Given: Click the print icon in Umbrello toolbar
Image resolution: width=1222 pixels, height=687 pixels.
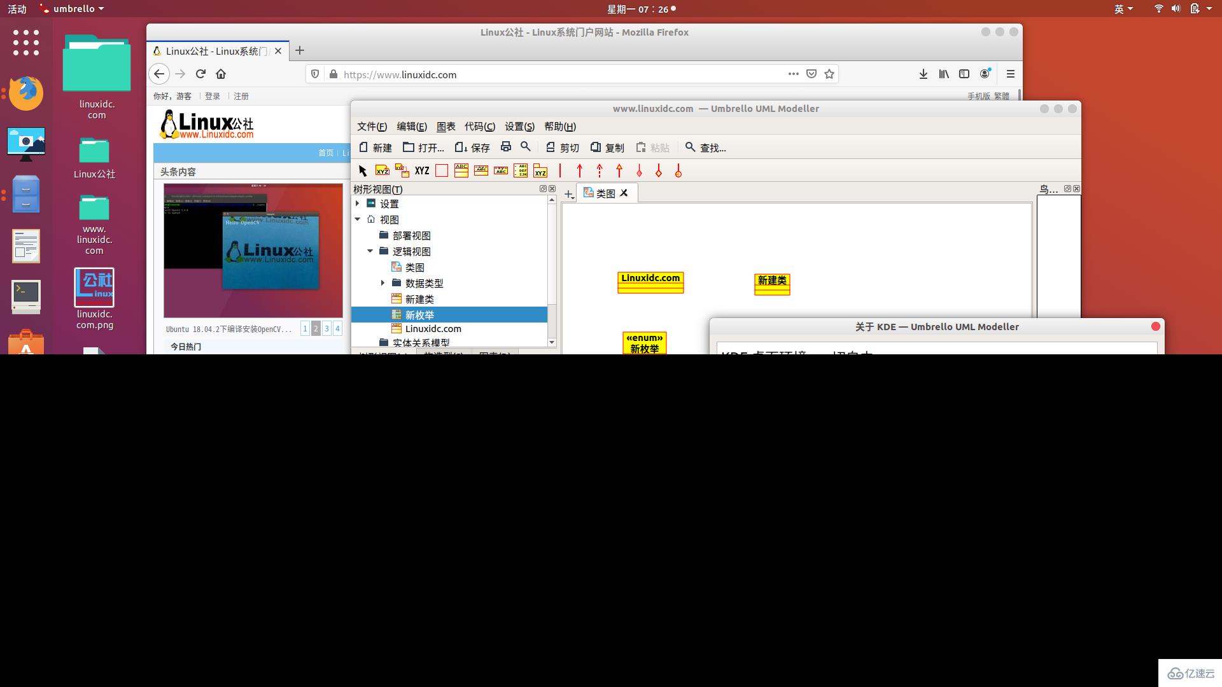Looking at the screenshot, I should (506, 147).
